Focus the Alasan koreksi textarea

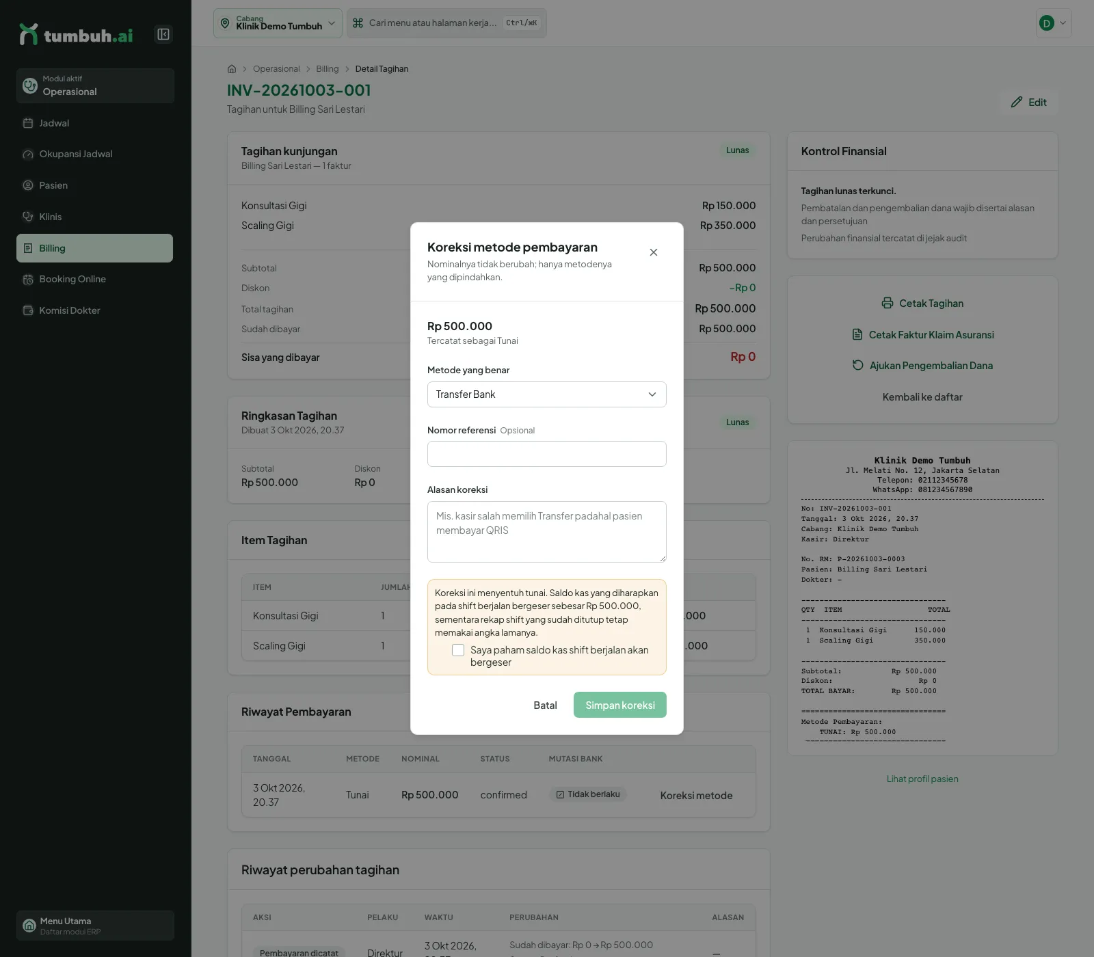coord(547,532)
